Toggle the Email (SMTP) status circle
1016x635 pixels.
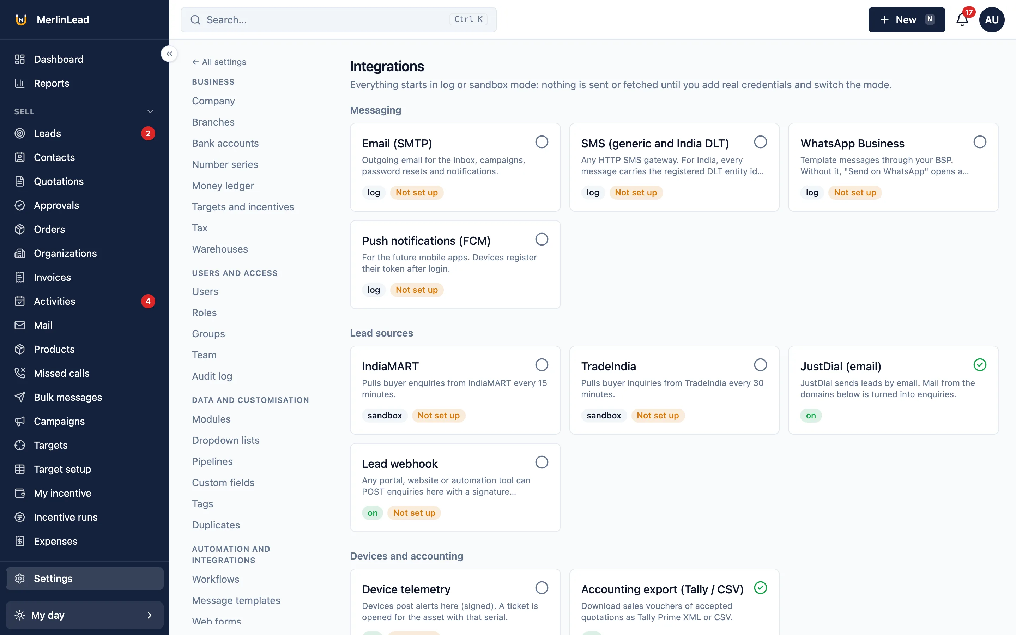542,142
